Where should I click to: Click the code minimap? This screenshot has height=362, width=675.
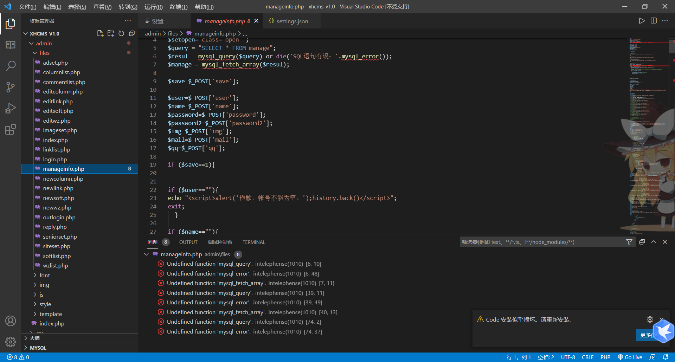pos(649,135)
